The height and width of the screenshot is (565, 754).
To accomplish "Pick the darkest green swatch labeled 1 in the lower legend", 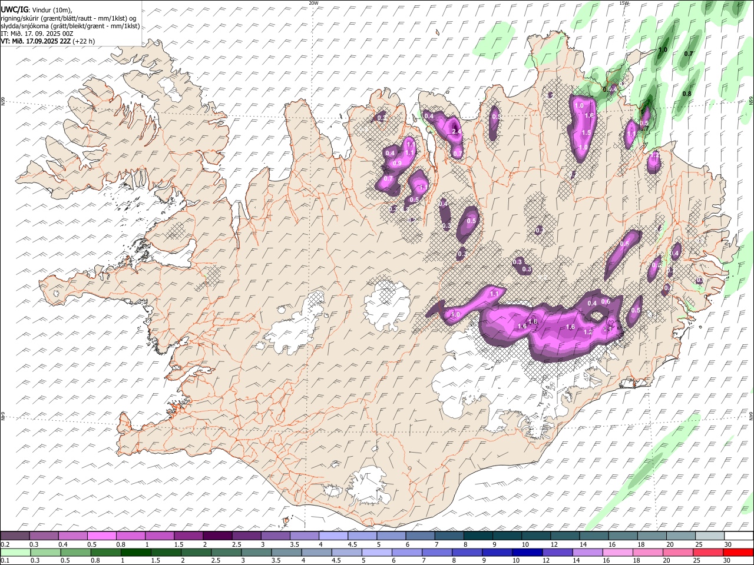I will click(135, 552).
